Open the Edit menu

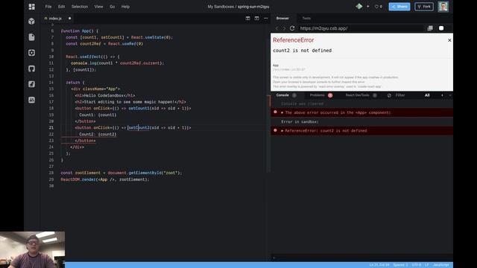click(61, 7)
